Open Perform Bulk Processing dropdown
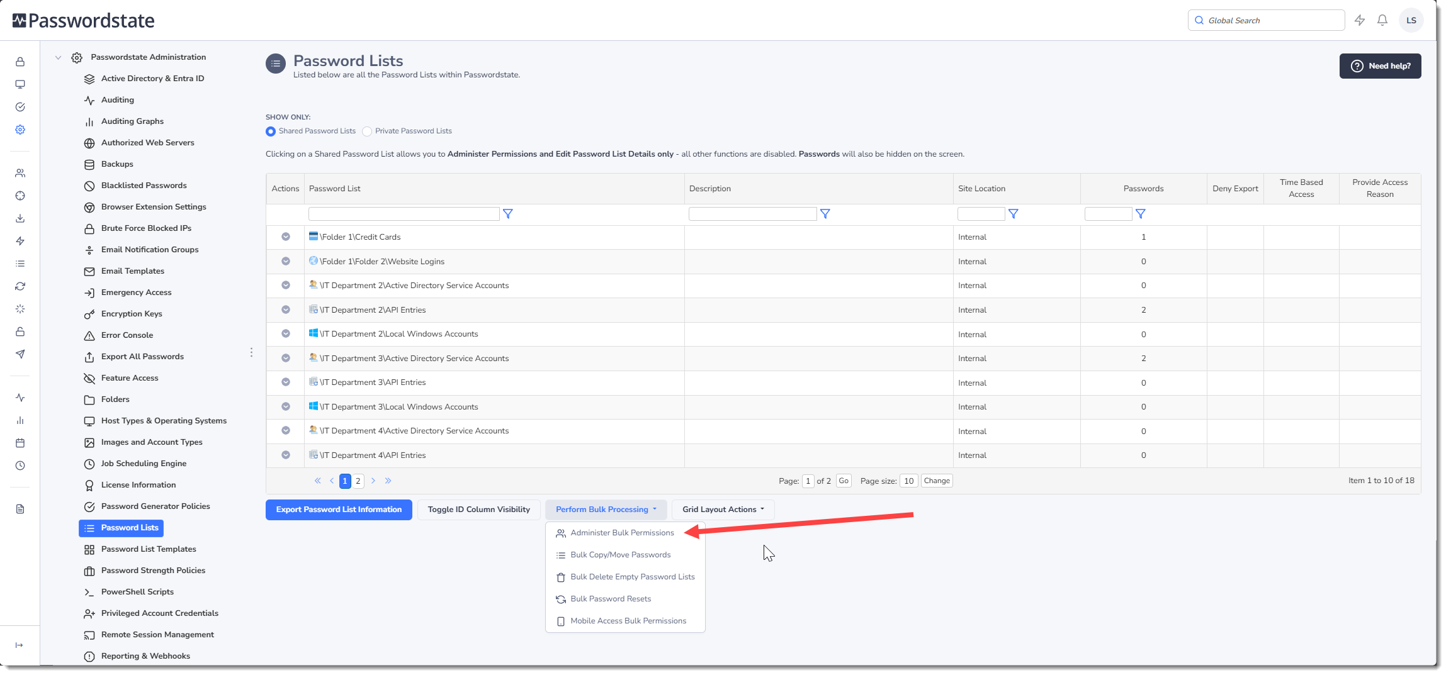The image size is (1446, 675). click(606, 510)
